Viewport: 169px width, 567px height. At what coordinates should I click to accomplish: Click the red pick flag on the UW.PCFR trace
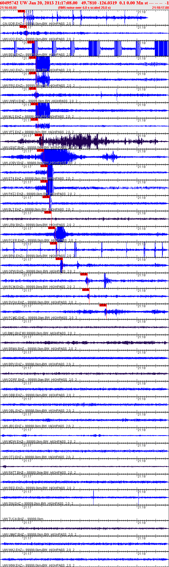click(x=52, y=228)
